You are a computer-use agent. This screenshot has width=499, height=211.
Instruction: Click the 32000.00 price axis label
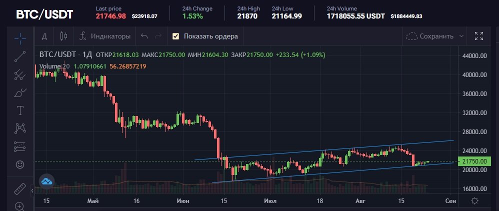tap(474, 112)
